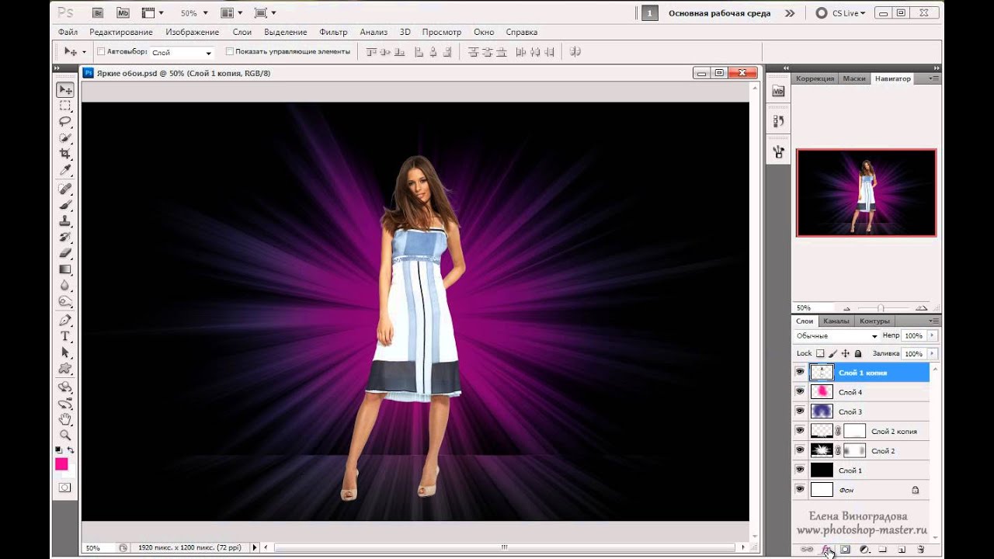Screen dimensions: 994x559
Task: Open the Непр opacity slider arrow
Action: click(933, 336)
